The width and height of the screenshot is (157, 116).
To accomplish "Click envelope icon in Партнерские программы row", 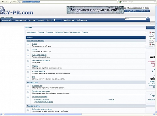I will tap(28, 92).
